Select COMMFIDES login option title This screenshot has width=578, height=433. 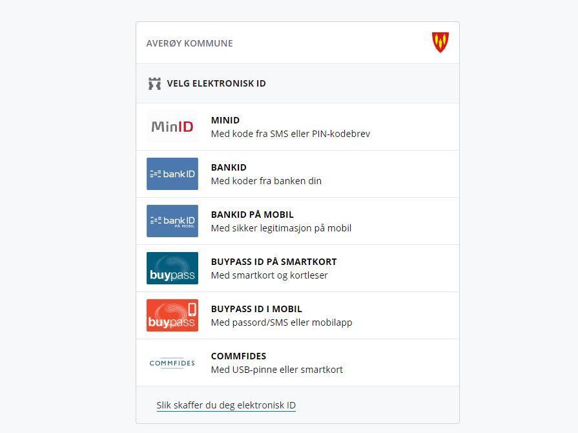238,356
